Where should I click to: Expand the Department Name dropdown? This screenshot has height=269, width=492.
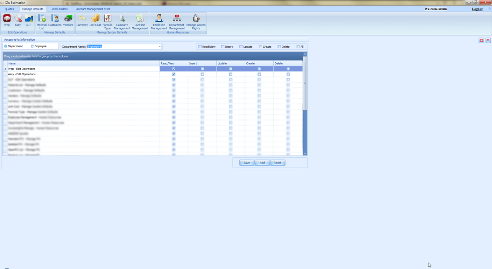[160, 47]
